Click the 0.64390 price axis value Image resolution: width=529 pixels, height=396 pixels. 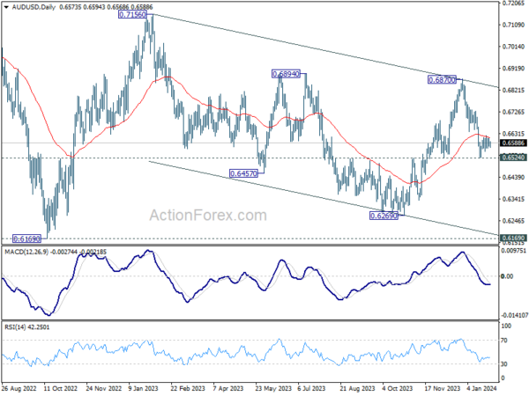click(513, 177)
